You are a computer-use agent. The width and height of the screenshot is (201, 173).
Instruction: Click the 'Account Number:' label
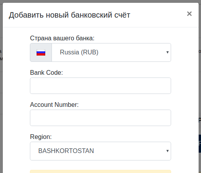pos(54,105)
